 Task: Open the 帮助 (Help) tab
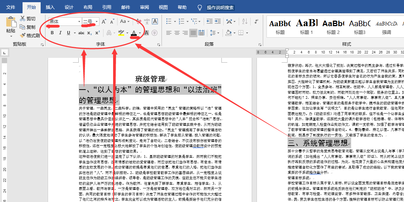click(x=182, y=7)
